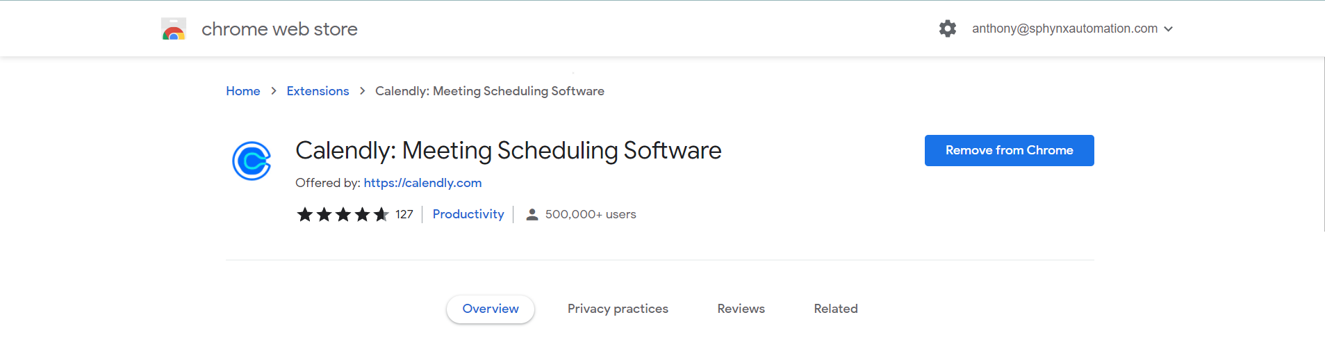Select the Overview tab
Image resolution: width=1325 pixels, height=356 pixels.
click(491, 309)
